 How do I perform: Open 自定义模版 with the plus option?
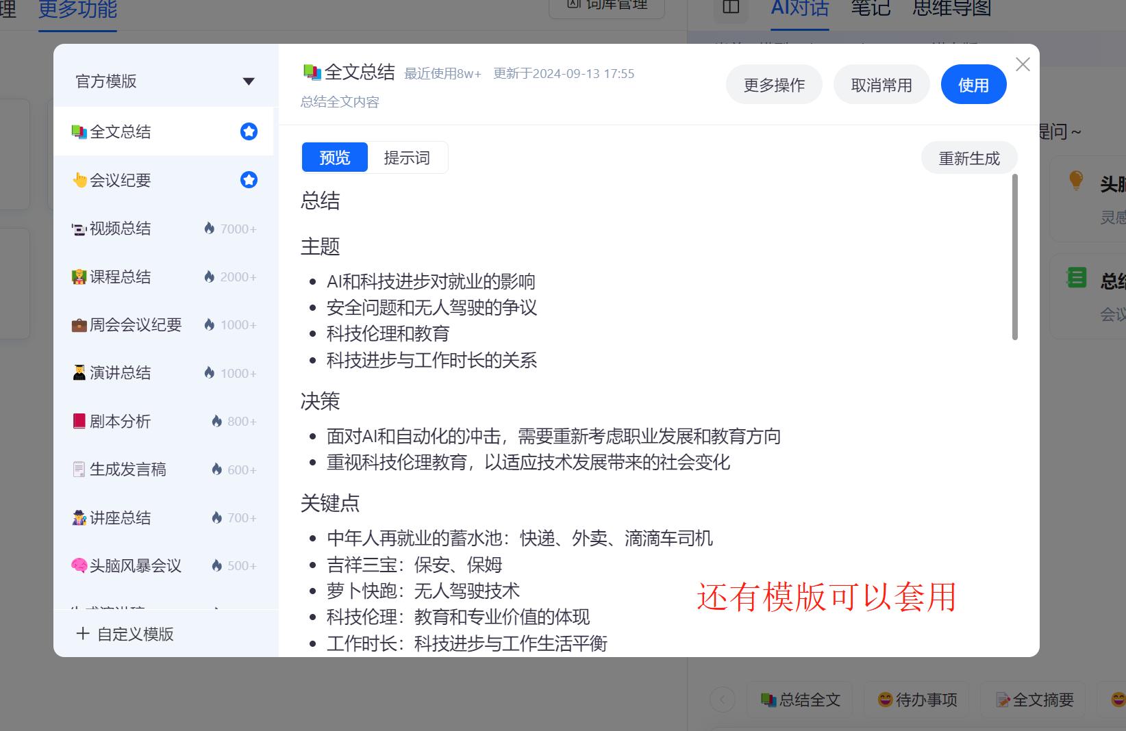coord(123,633)
